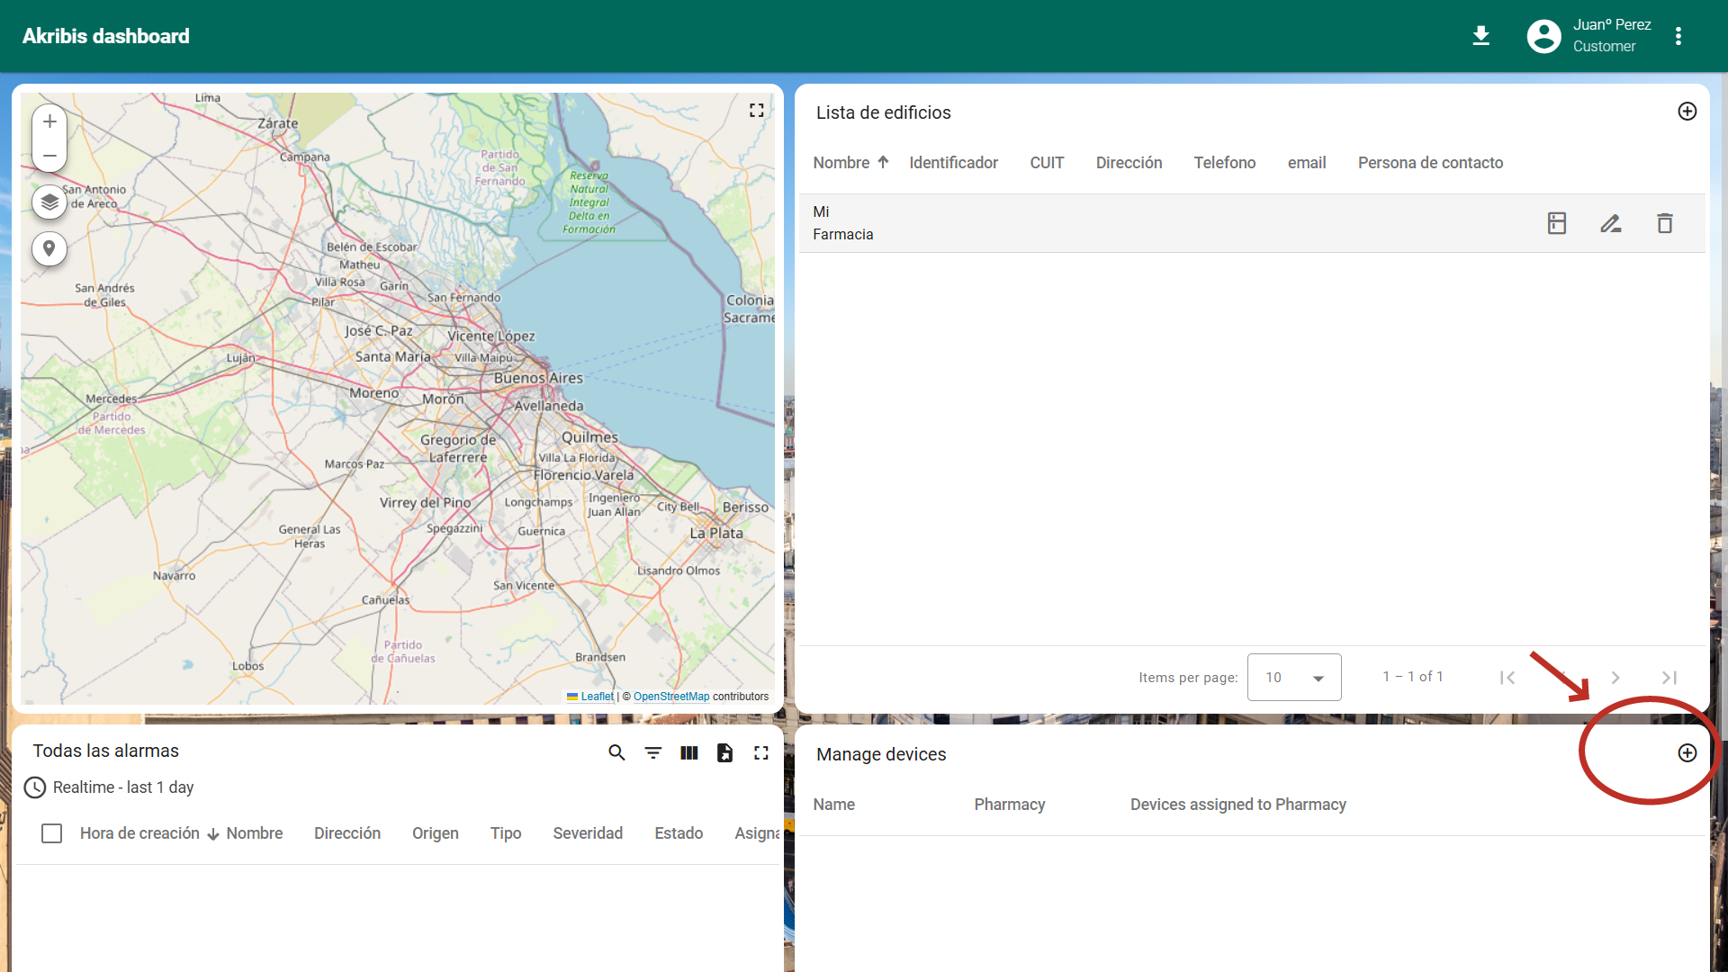Open the alarms filter icon

(652, 753)
